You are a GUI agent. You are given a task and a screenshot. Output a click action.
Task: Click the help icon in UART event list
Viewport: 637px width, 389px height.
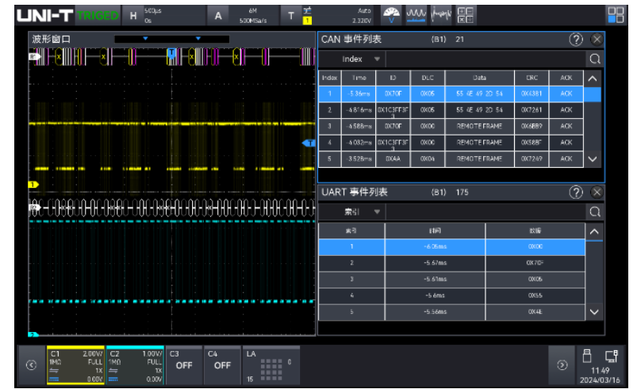[577, 192]
